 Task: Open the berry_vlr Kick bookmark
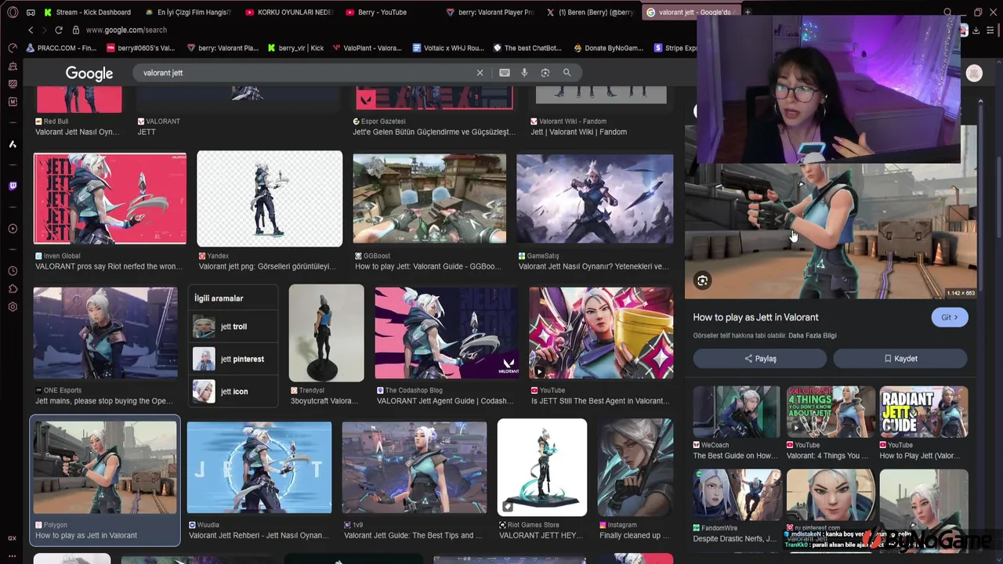[295, 48]
